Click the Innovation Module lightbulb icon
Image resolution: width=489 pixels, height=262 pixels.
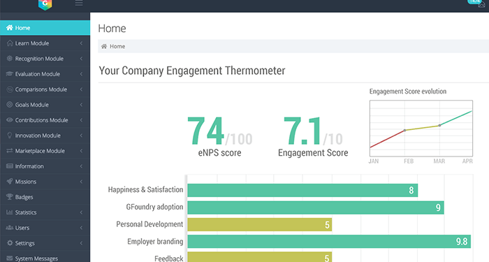10,136
